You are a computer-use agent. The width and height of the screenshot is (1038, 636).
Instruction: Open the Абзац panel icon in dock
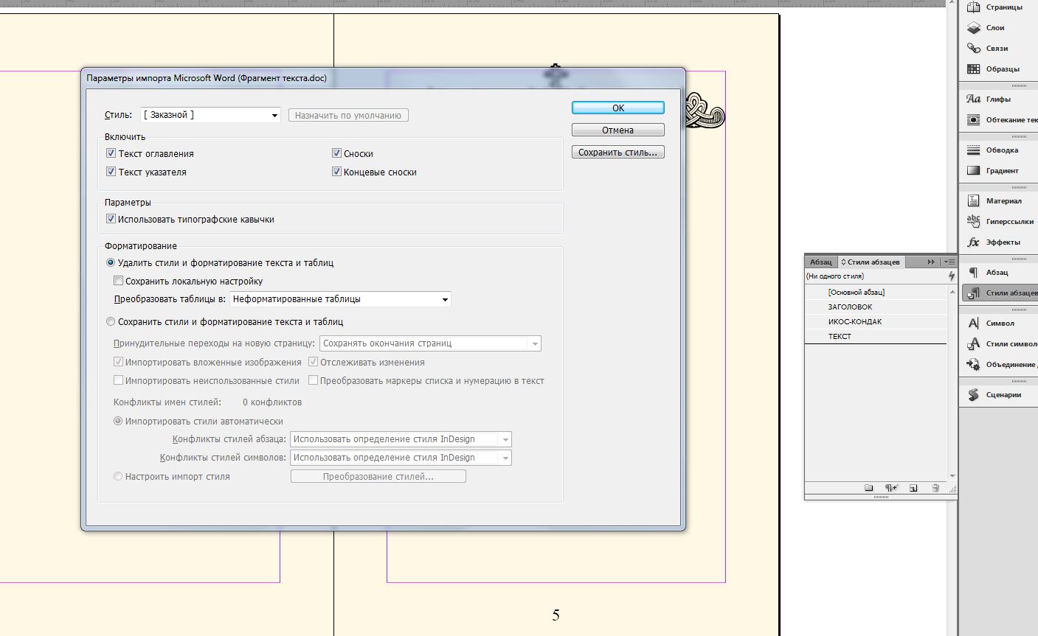click(973, 273)
